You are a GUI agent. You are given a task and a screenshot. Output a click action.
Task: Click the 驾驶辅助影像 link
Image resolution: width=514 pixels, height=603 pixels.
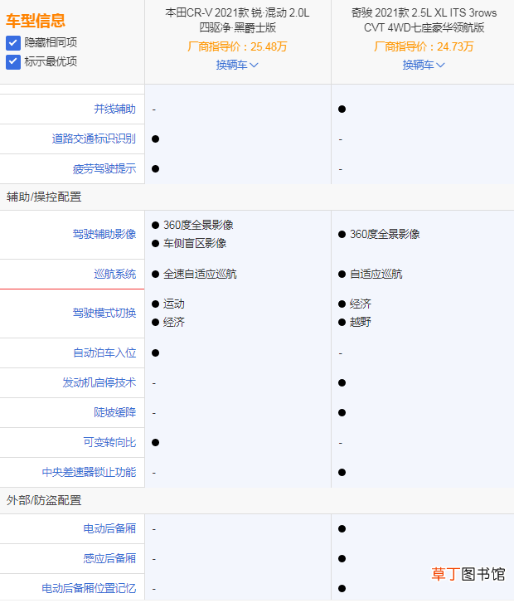[104, 234]
